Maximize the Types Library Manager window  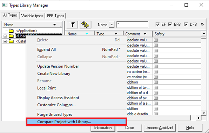point(186,5)
